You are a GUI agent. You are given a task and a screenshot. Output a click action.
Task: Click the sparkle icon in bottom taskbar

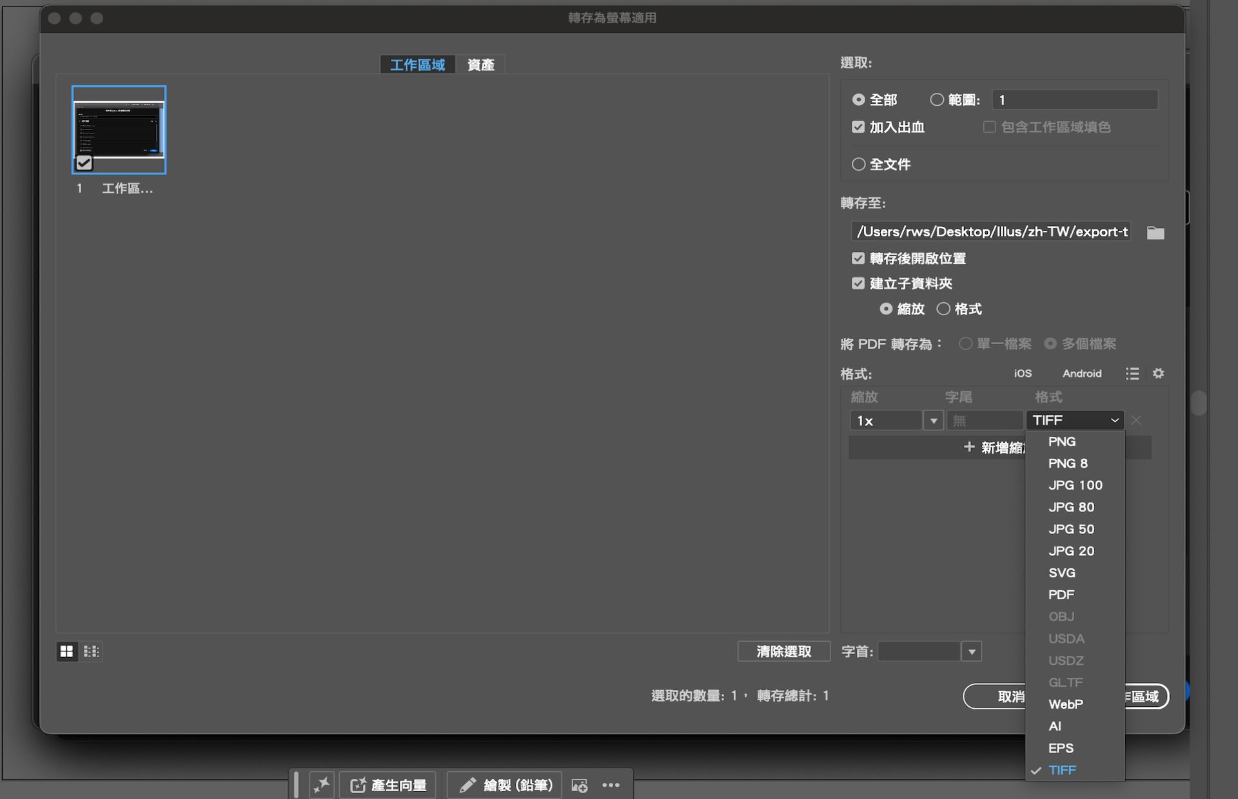pos(321,785)
